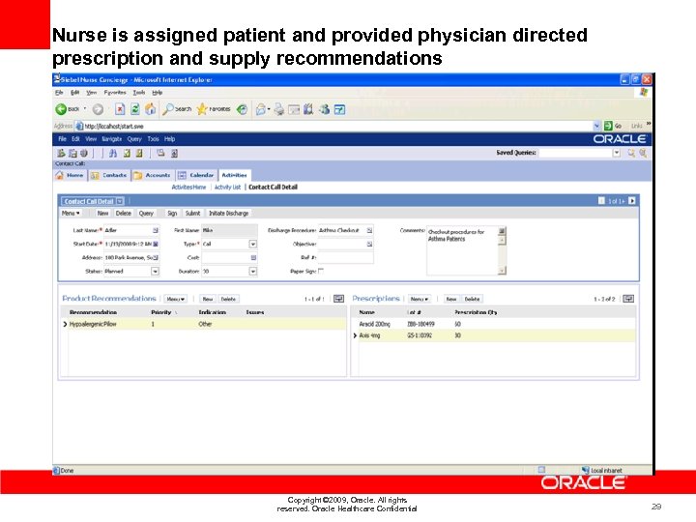Click the IE Print icon
This screenshot has width=696, height=522.
point(279,109)
